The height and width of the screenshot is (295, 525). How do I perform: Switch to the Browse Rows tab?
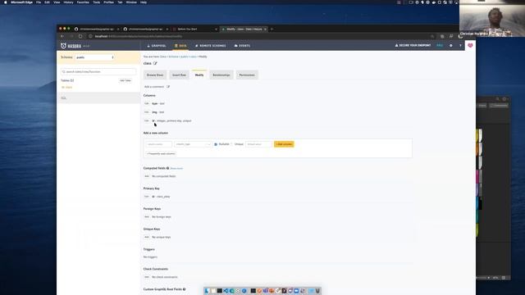(x=155, y=75)
